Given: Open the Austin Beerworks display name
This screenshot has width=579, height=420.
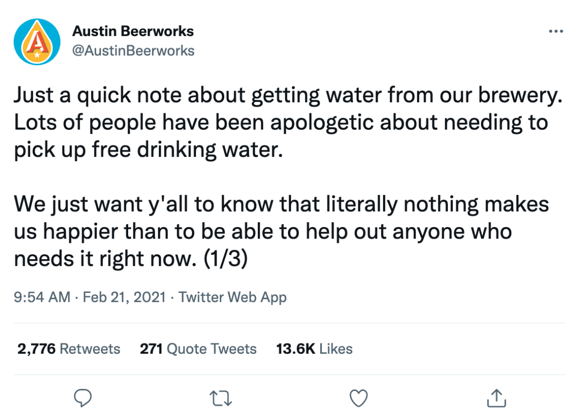Looking at the screenshot, I should tap(133, 31).
